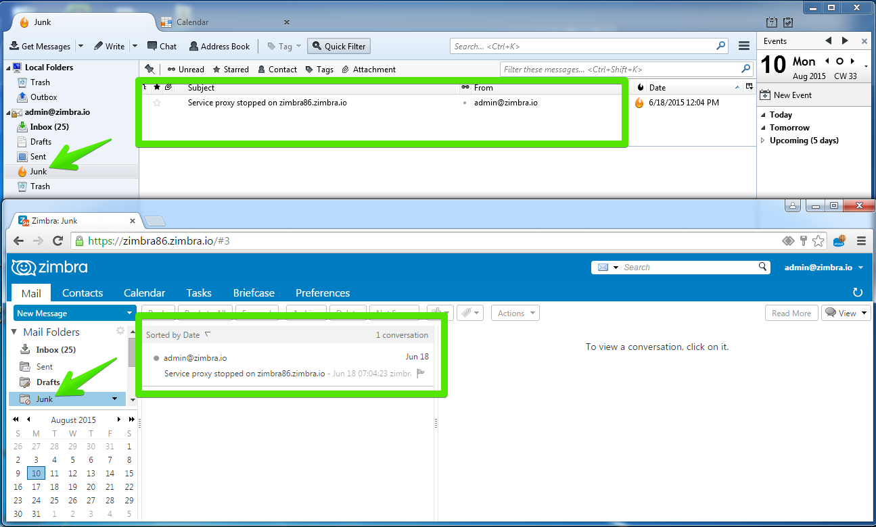Show the previous Events pane view with left arrow
Viewport: 876px width, 527px height.
(x=828, y=41)
